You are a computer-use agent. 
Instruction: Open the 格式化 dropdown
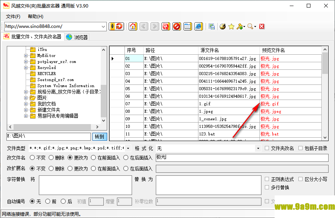[x=258, y=148]
